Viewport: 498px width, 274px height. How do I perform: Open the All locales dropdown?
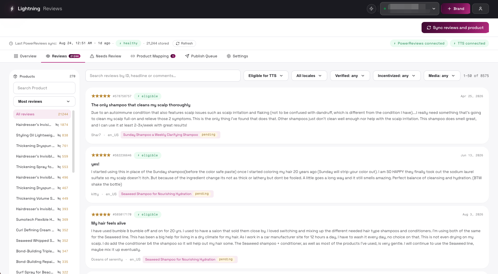pos(309,76)
